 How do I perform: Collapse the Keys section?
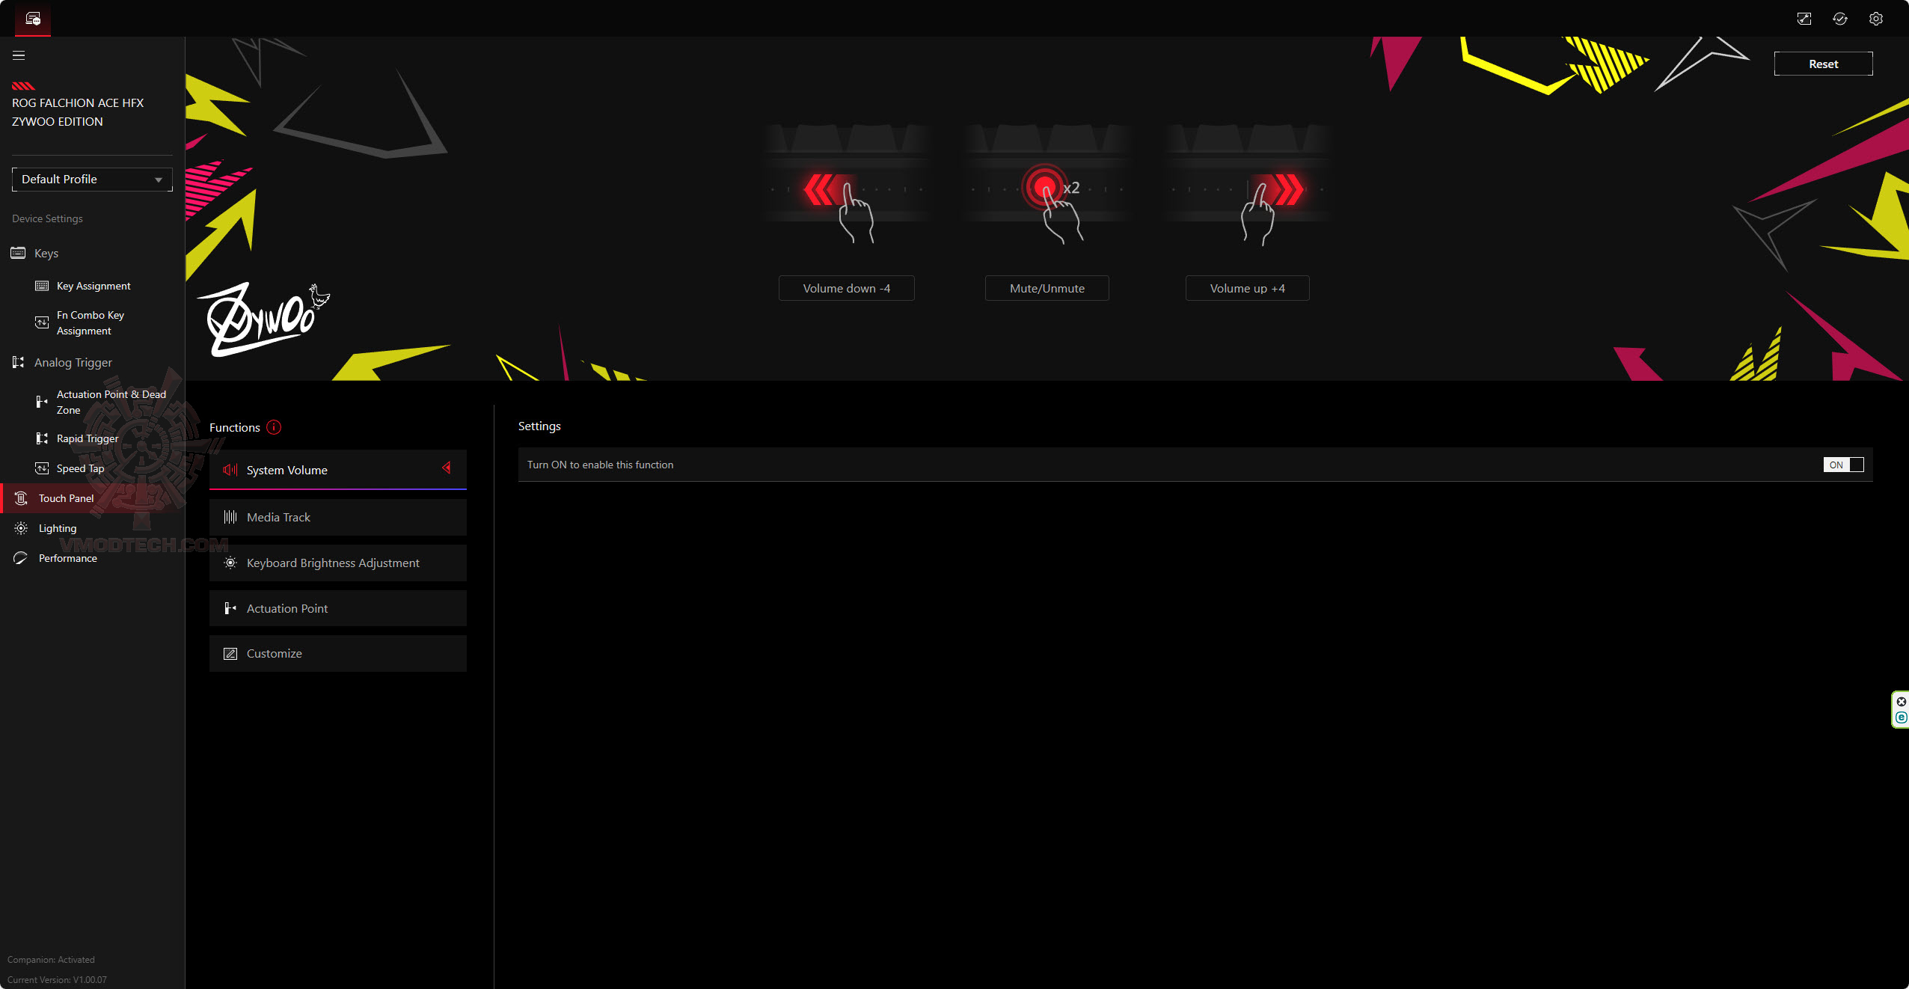tap(46, 254)
